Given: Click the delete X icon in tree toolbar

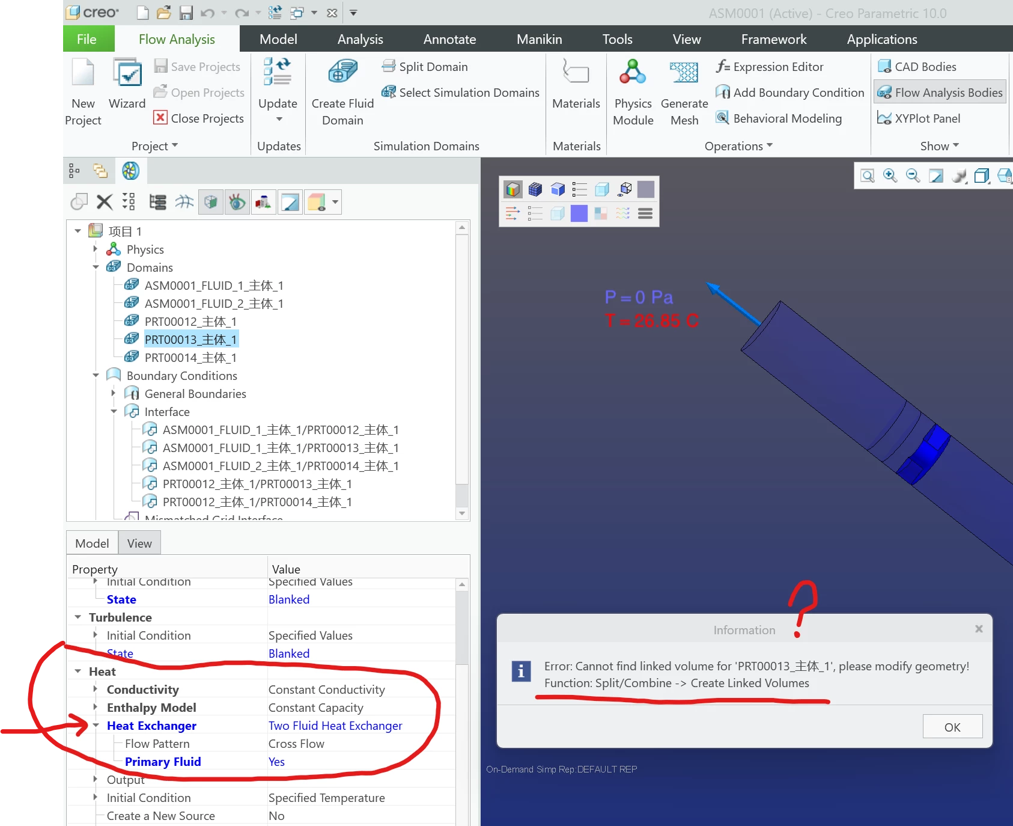Looking at the screenshot, I should point(105,202).
